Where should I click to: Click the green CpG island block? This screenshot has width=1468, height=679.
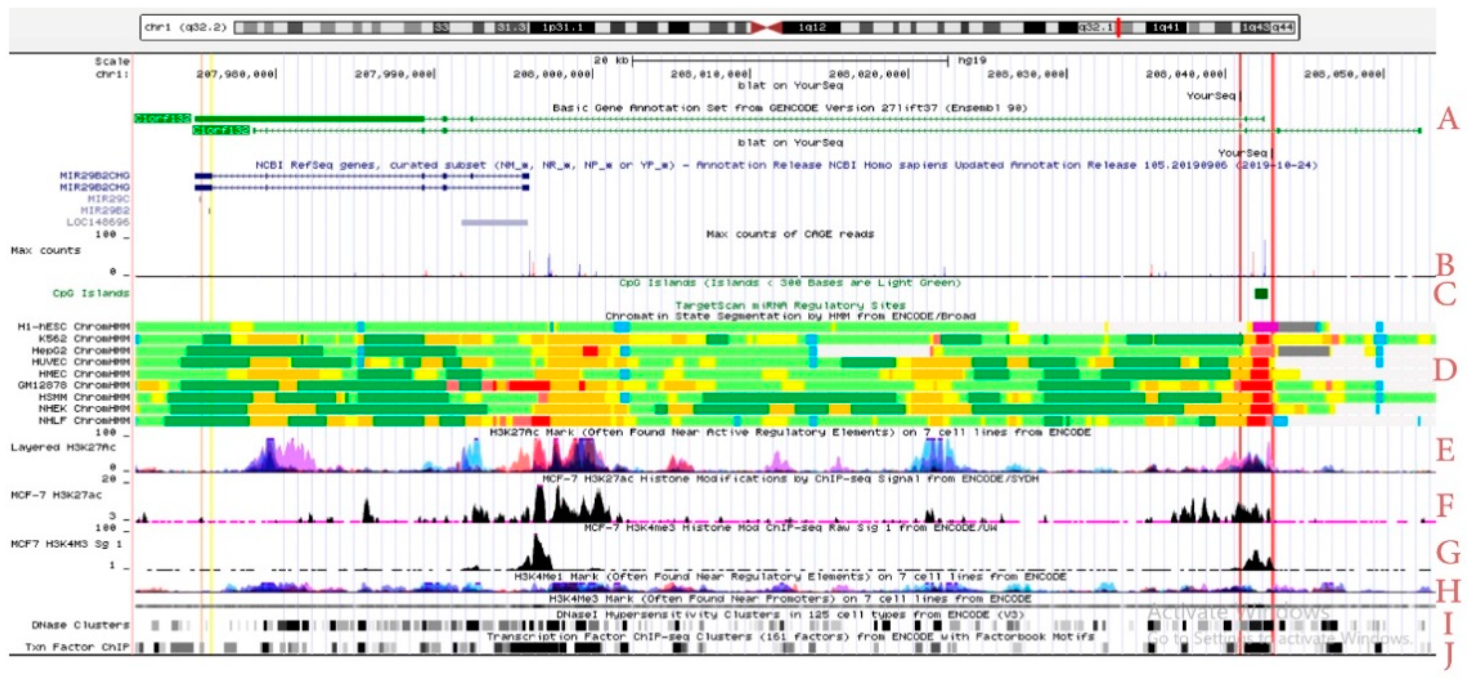point(1261,293)
